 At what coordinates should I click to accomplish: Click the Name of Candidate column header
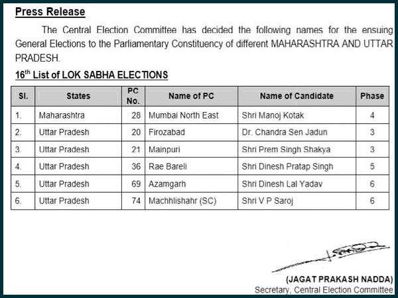click(297, 96)
